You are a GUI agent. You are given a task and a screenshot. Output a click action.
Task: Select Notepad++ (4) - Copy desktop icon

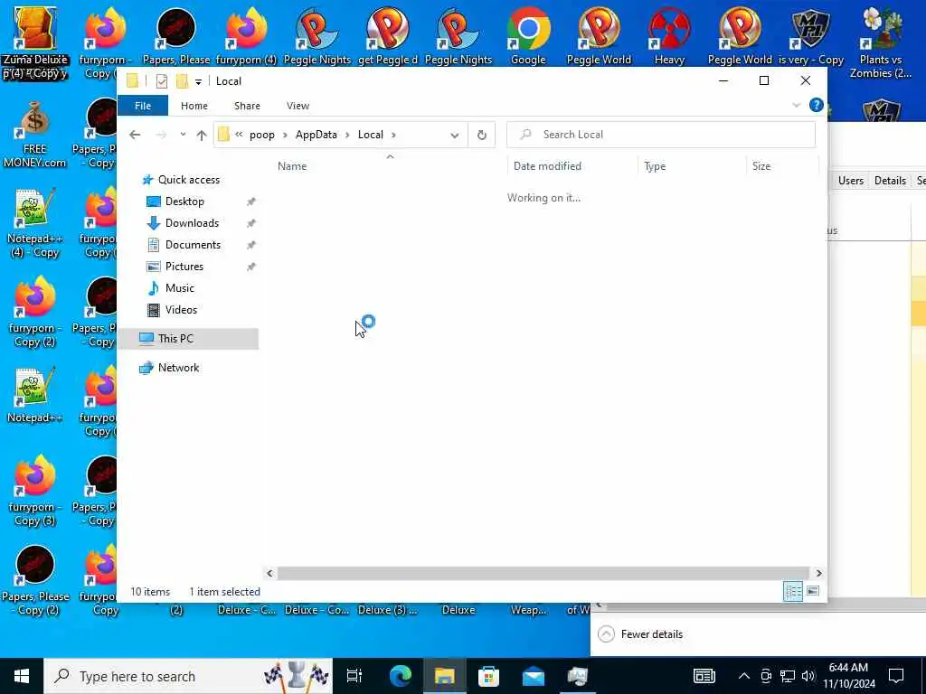tap(34, 224)
